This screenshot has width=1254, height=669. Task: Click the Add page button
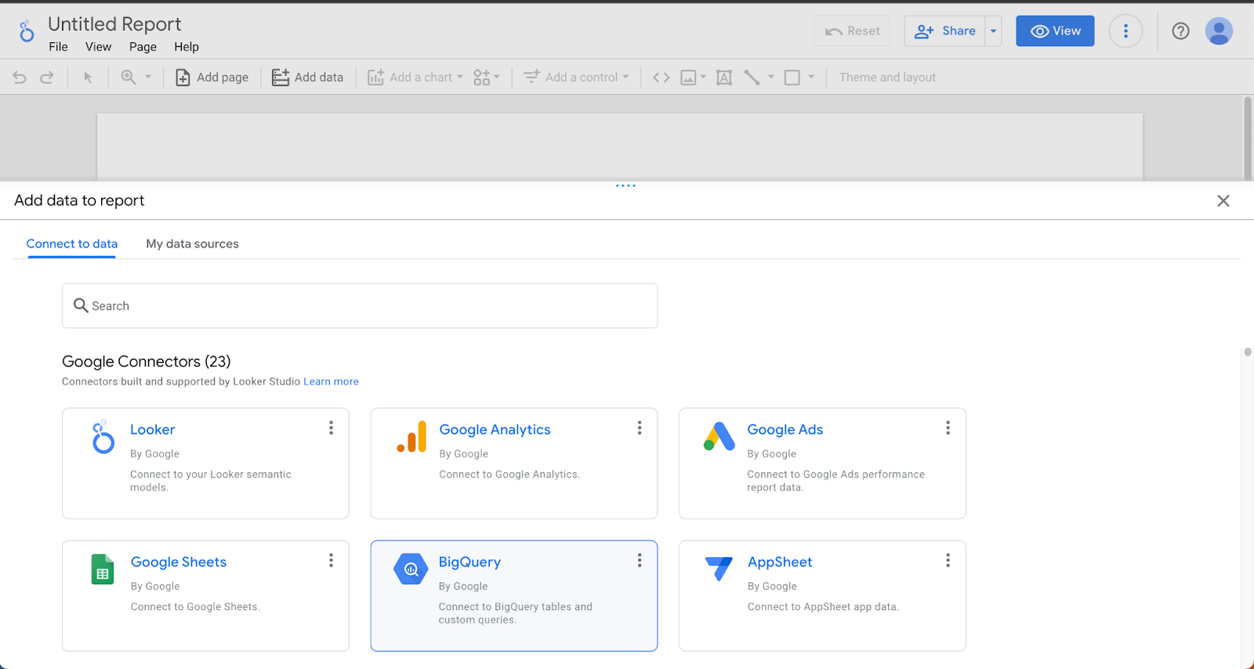[212, 78]
